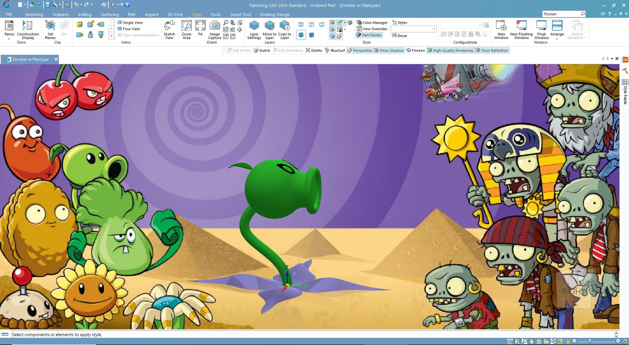Click zoom in plus button

(618, 341)
